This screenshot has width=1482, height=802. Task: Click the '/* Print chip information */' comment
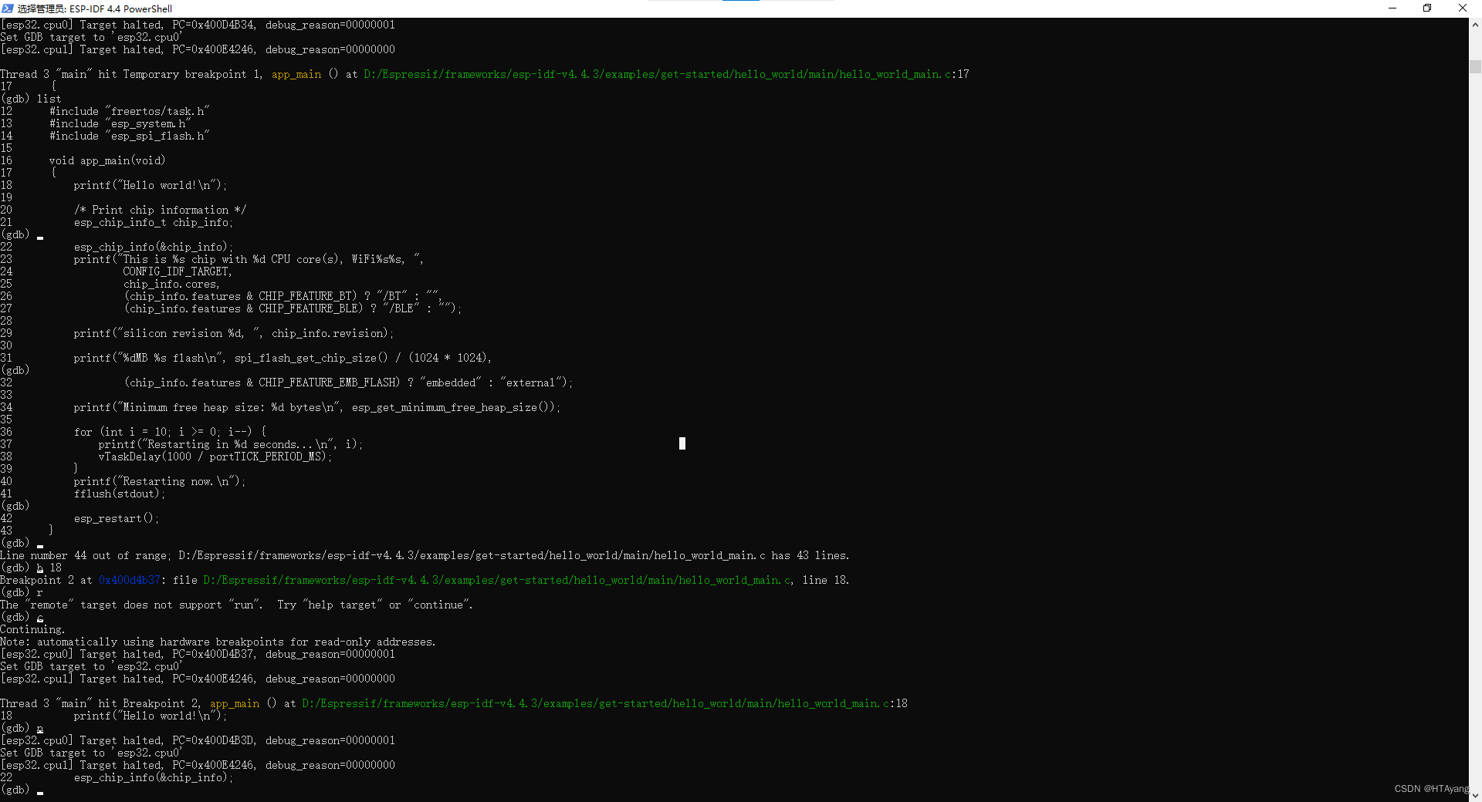161,210
